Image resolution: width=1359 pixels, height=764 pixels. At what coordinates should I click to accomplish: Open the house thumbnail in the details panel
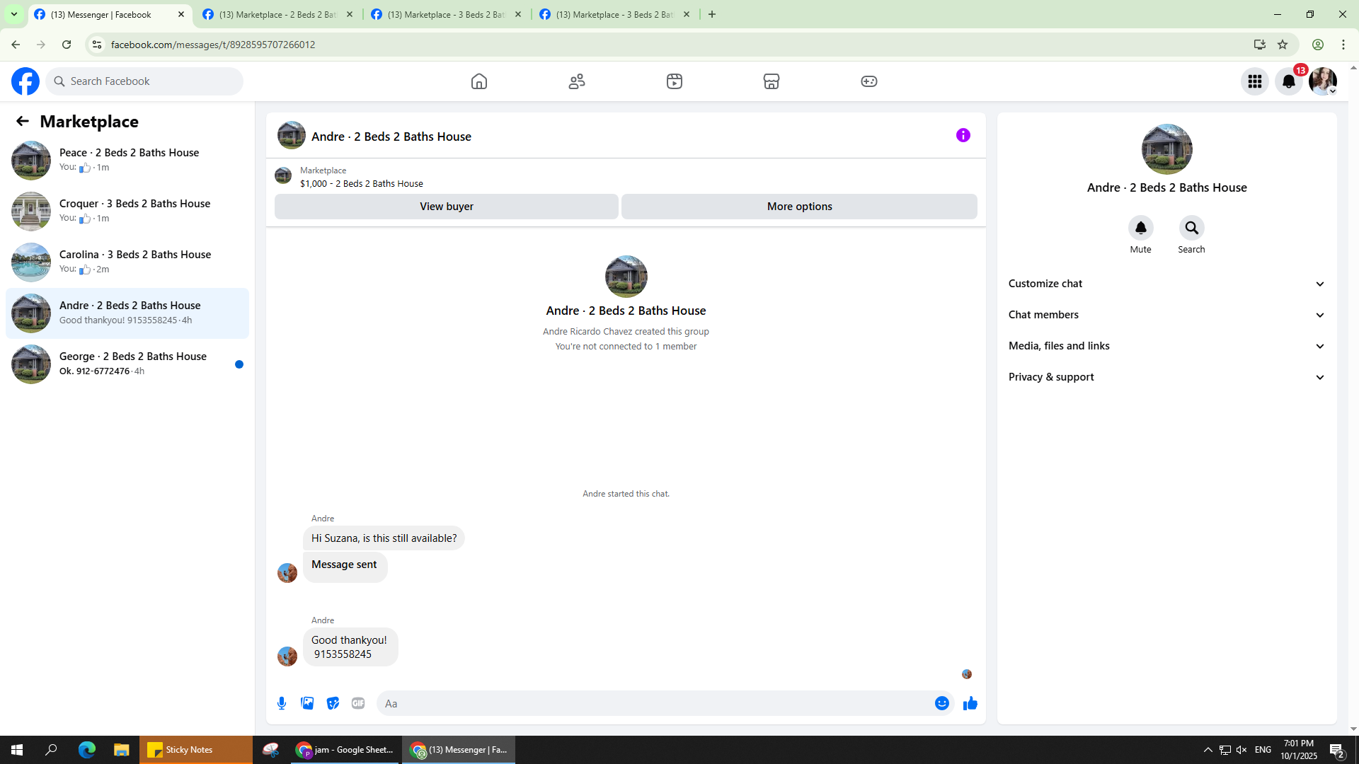[x=1167, y=149]
